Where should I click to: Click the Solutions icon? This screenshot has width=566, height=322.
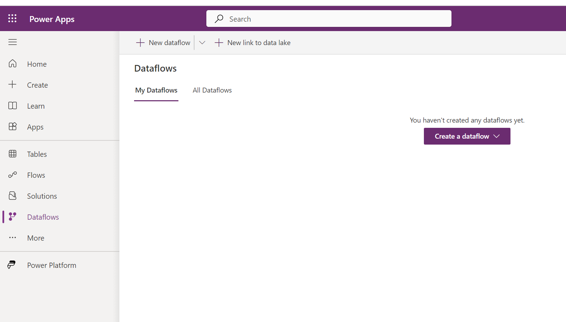(13, 196)
